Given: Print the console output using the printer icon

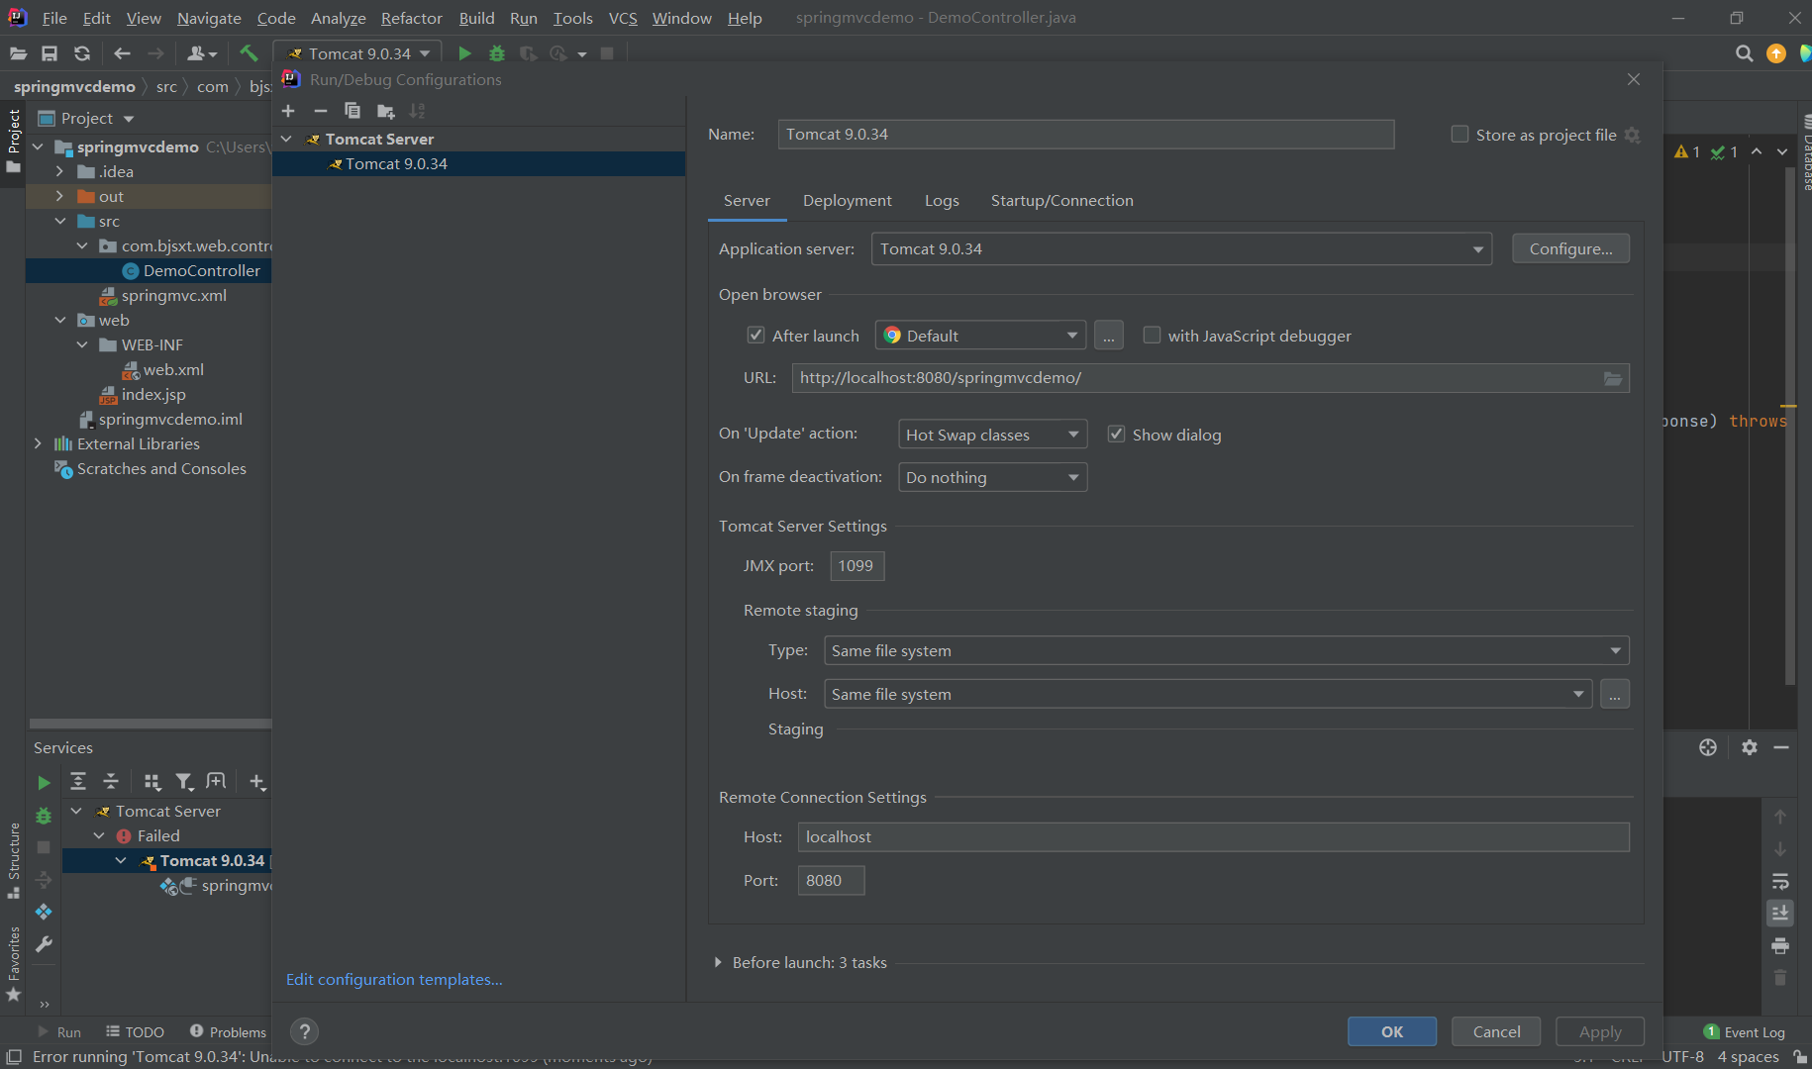Looking at the screenshot, I should click(1779, 946).
